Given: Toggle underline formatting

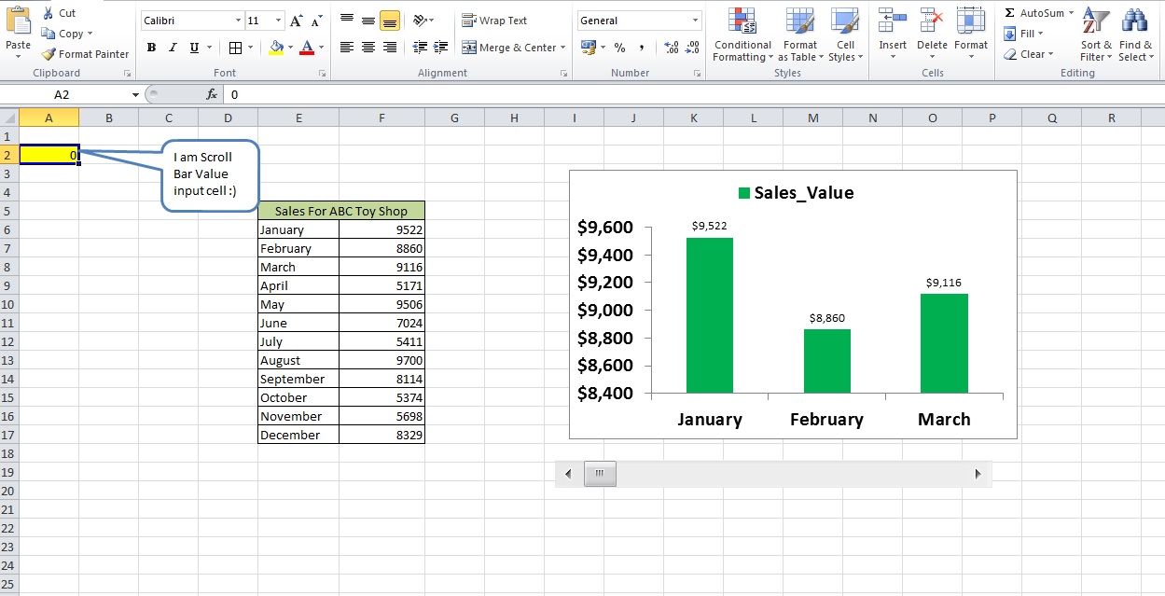Looking at the screenshot, I should tap(191, 47).
